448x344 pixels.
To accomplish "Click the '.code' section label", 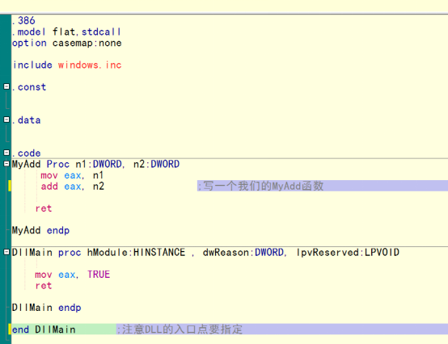I will [x=26, y=153].
